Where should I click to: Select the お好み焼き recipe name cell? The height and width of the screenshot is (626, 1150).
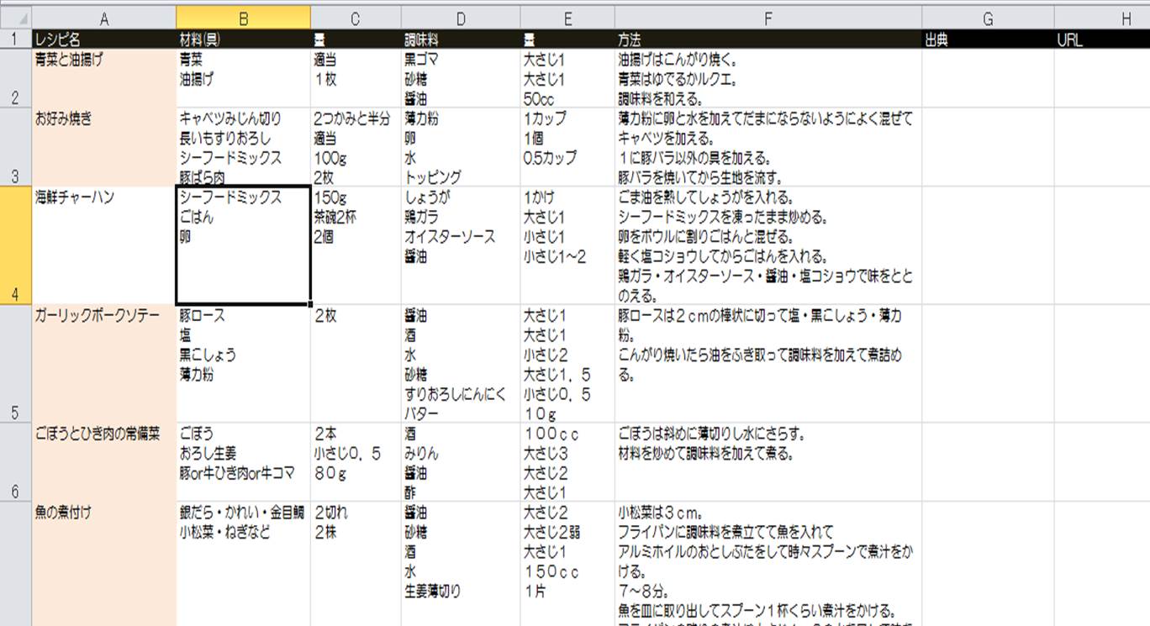tap(103, 146)
